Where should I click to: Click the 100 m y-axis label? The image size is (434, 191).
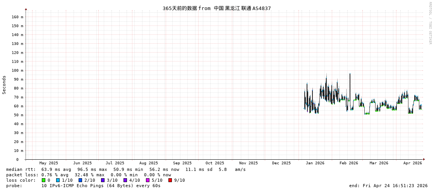[x=17, y=70]
